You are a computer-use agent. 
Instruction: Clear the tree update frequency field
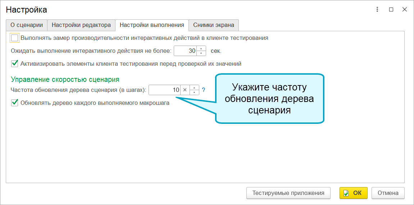tap(185, 90)
